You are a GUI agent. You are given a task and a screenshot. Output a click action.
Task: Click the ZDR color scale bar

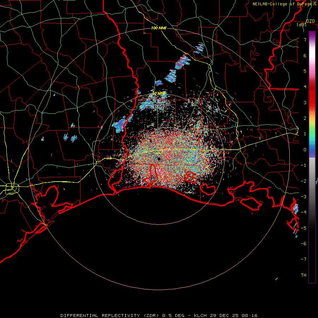(312, 157)
